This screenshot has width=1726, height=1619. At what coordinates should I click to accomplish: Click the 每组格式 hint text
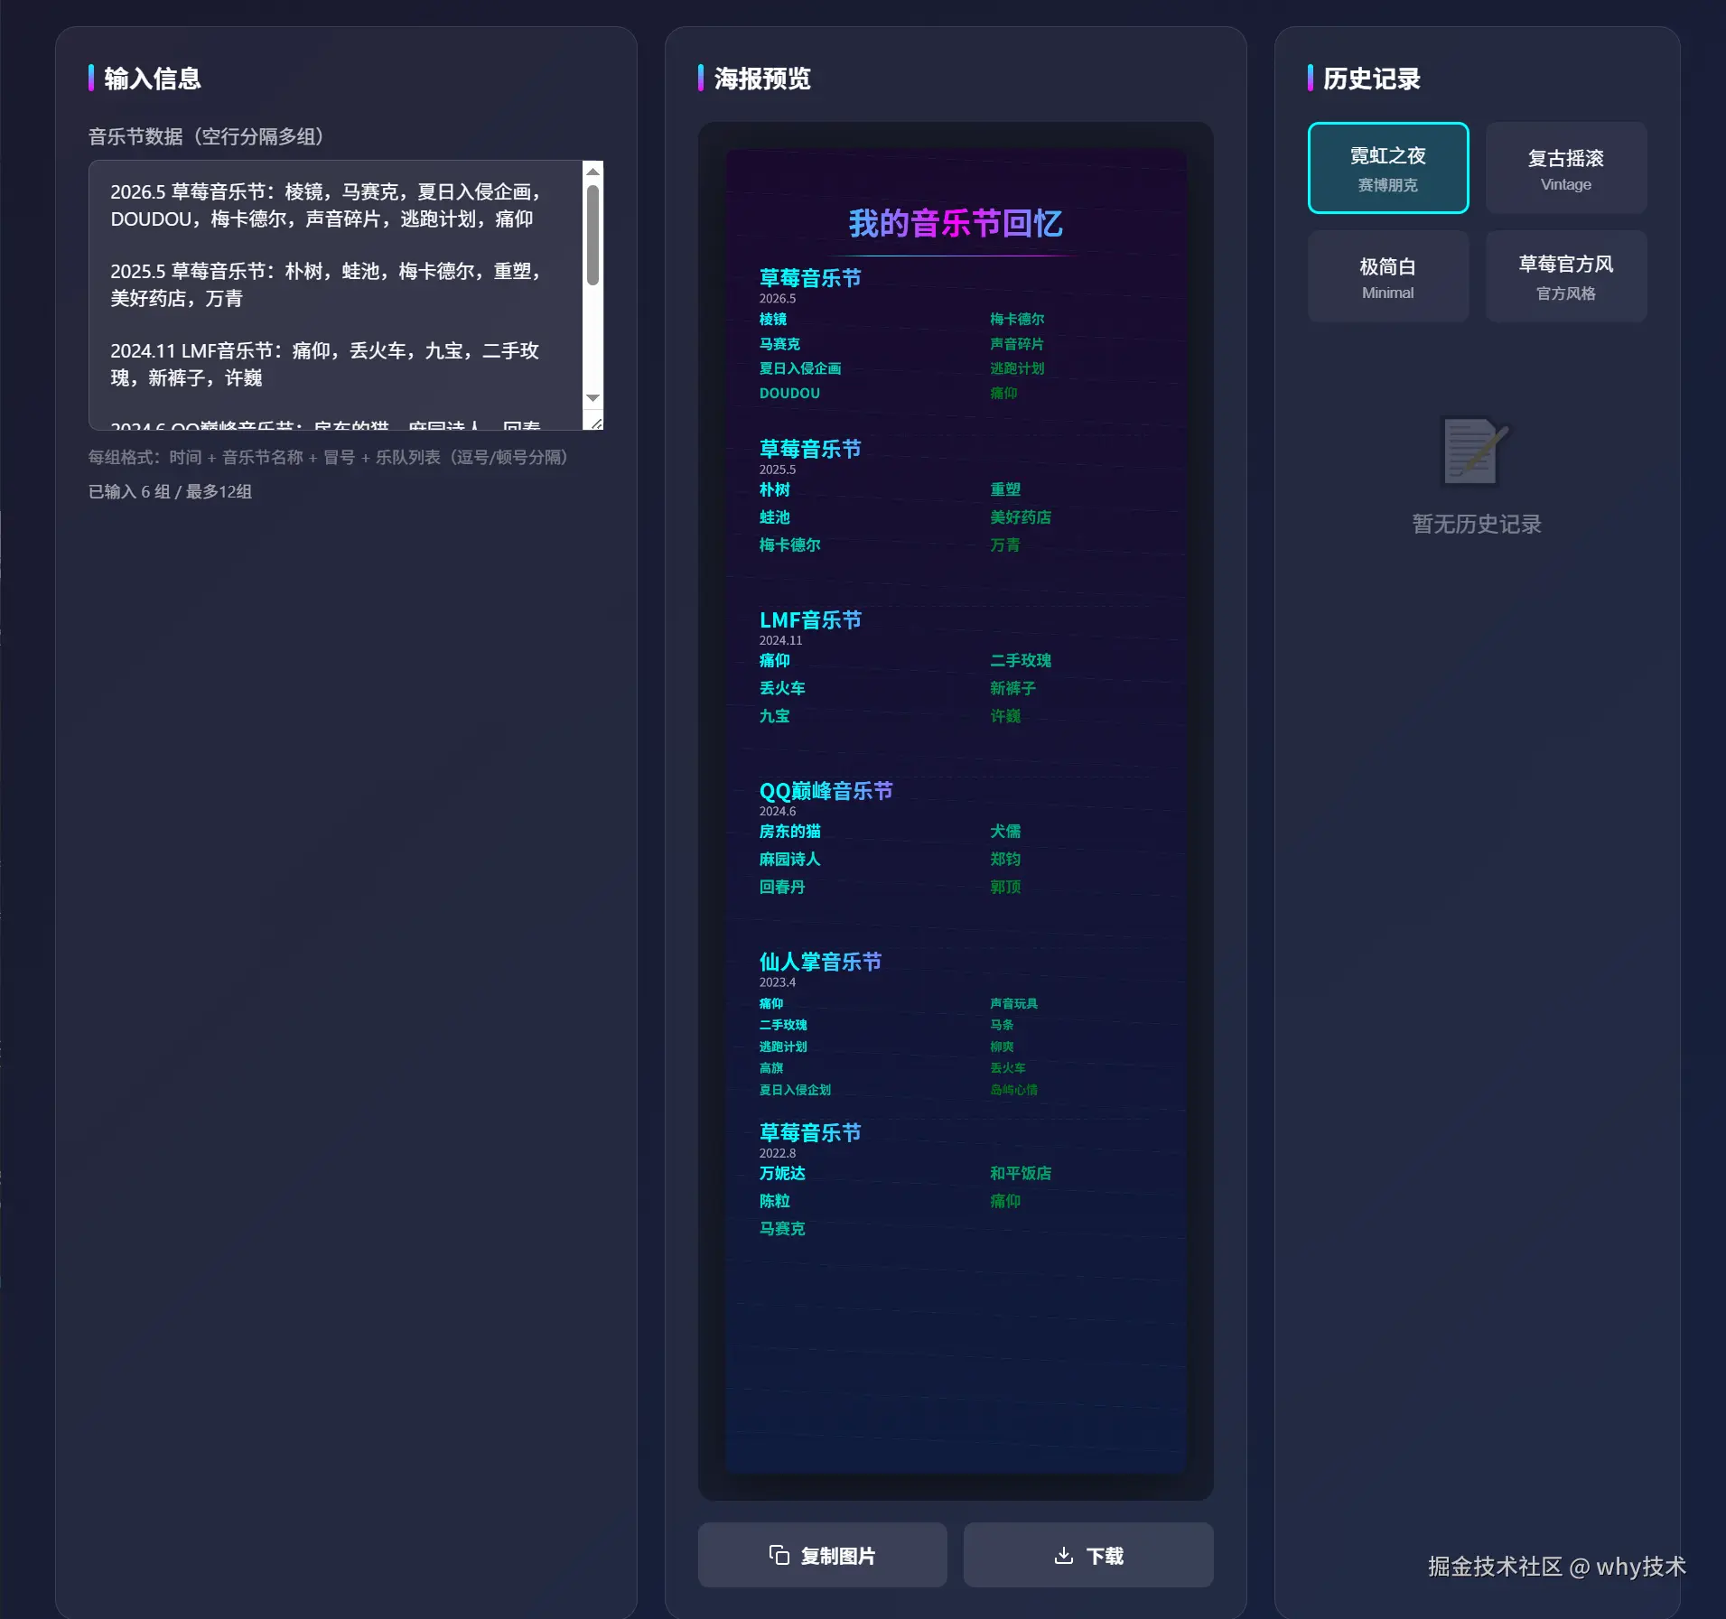(328, 457)
